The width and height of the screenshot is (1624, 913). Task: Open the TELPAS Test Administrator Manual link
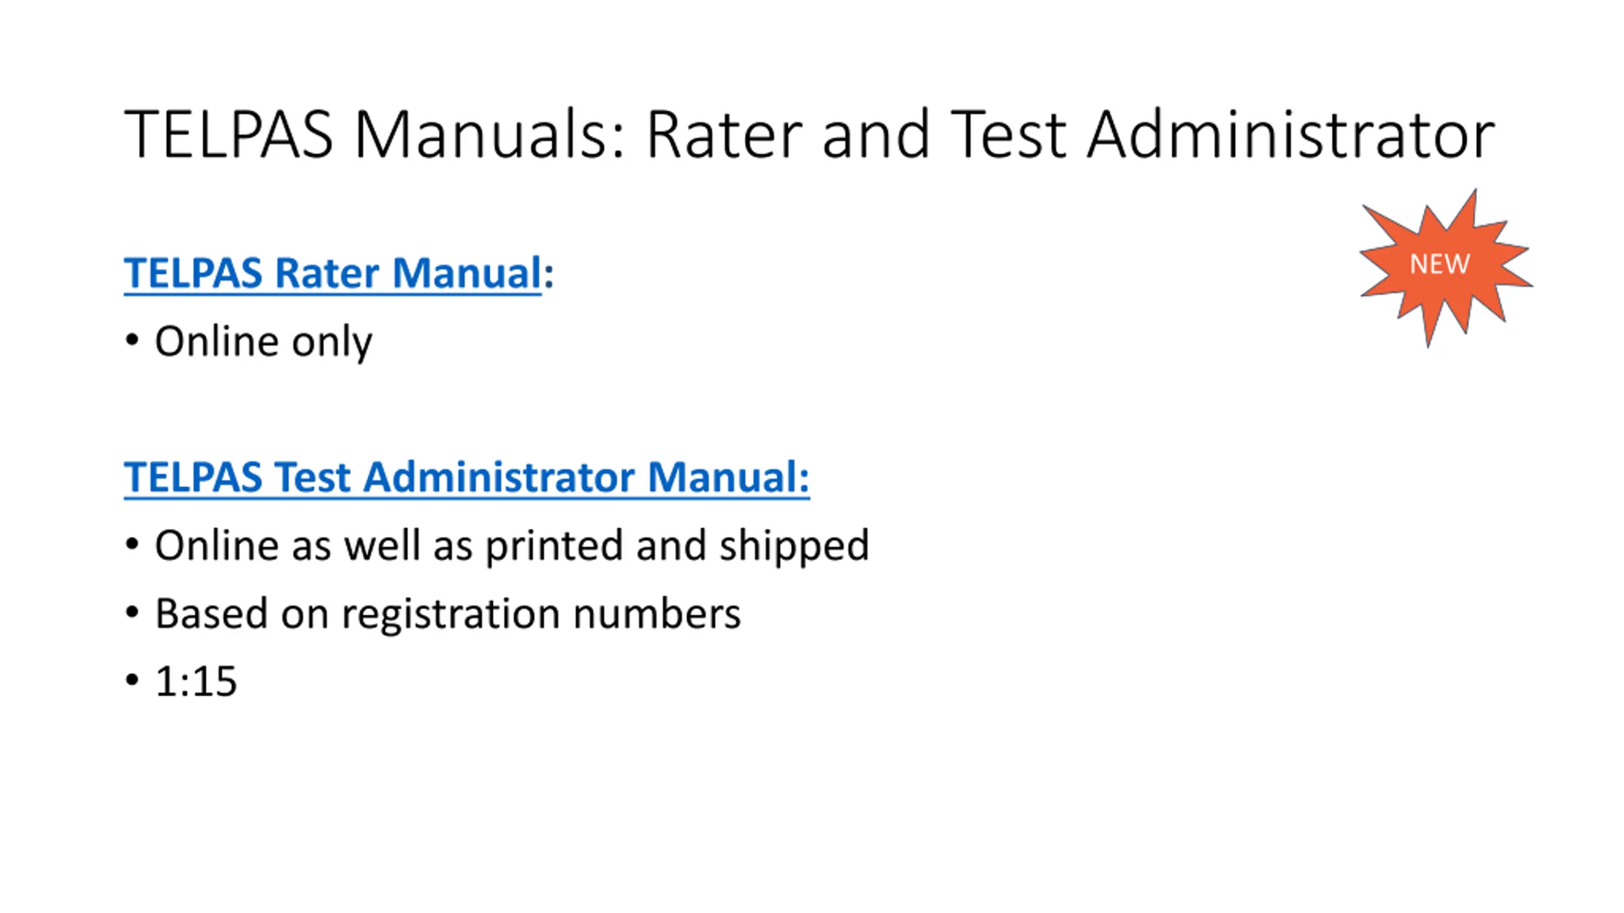(466, 477)
